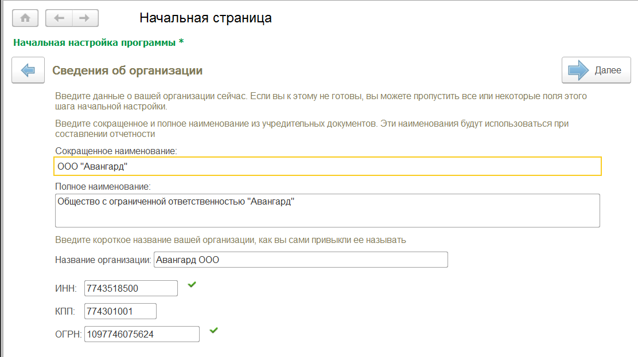Click the Сокращенное наименование label

pyautogui.click(x=116, y=151)
